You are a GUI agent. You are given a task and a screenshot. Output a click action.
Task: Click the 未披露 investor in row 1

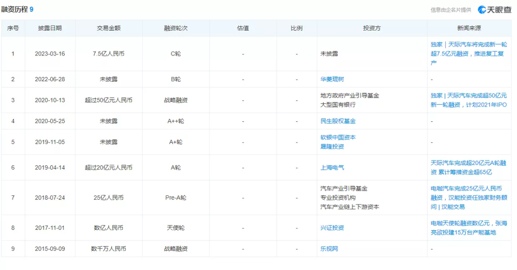coord(329,54)
